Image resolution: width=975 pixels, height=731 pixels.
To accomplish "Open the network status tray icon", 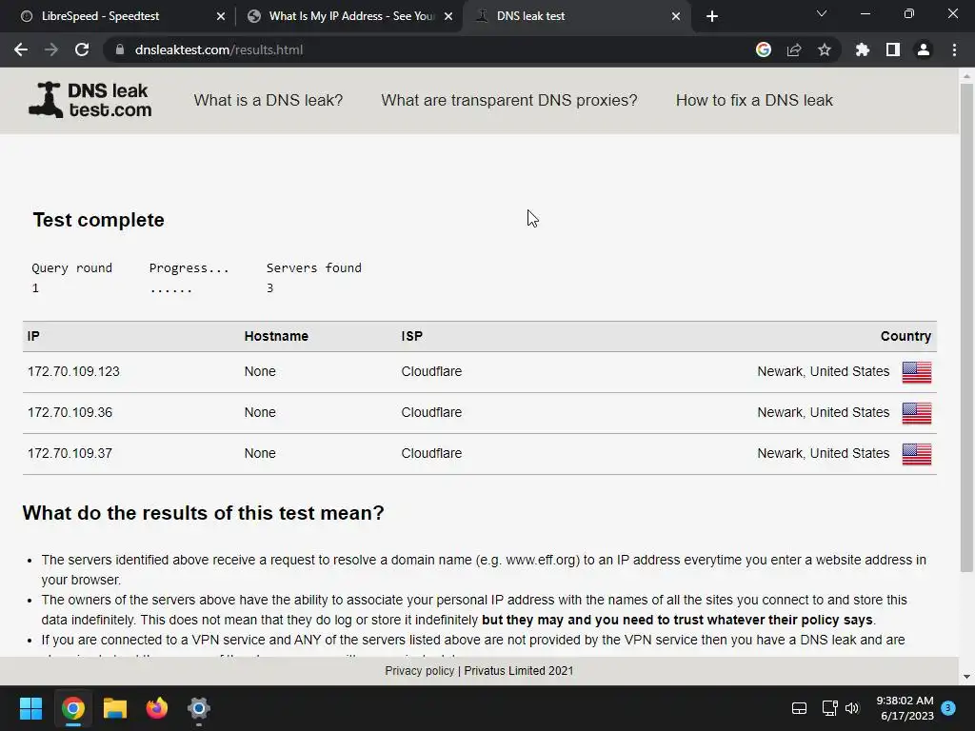I will (829, 708).
